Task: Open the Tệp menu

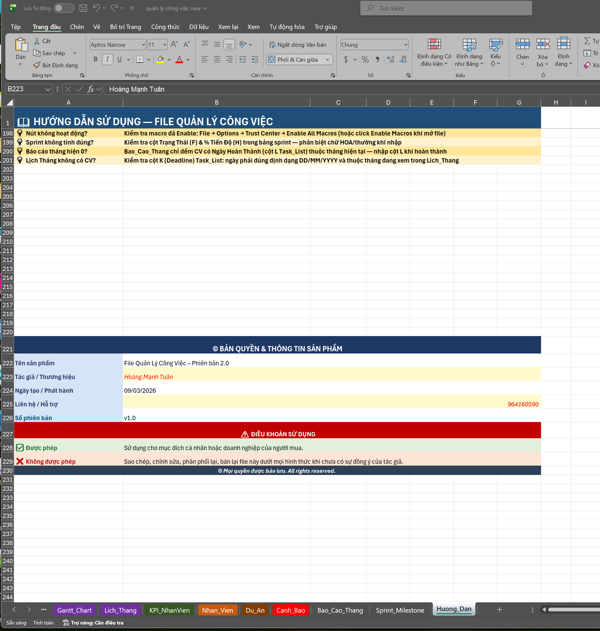Action: 16,27
